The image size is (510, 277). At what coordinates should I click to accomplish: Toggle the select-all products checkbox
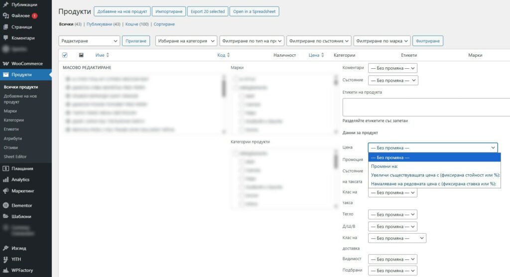point(65,55)
